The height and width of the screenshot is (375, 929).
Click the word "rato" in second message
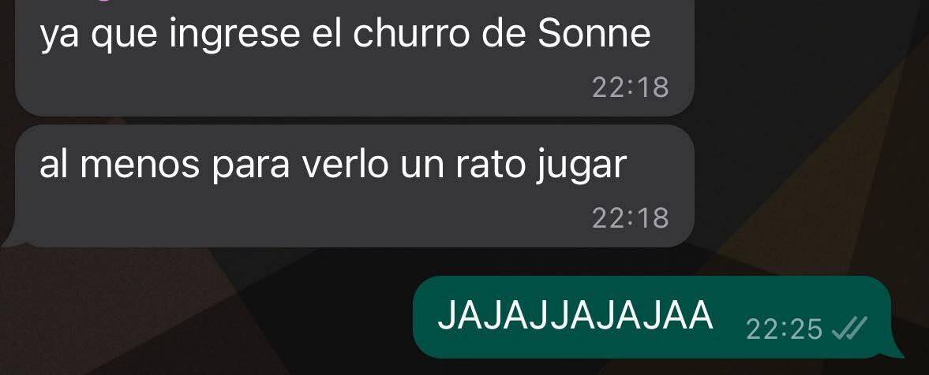click(489, 165)
